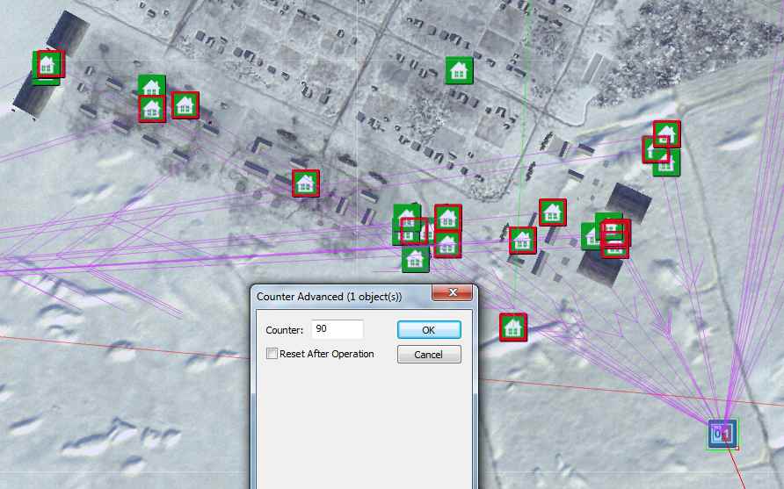Image resolution: width=784 pixels, height=489 pixels.
Task: Select the counter object icon labeled 01
Action: (x=722, y=434)
